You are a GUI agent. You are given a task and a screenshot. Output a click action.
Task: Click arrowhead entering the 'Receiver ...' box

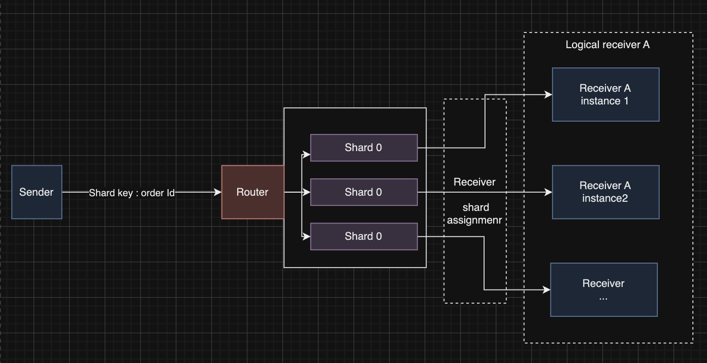click(x=547, y=290)
